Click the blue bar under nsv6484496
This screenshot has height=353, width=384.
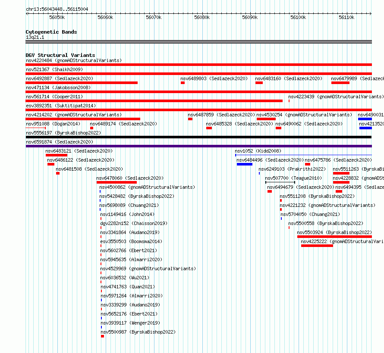pos(245,164)
